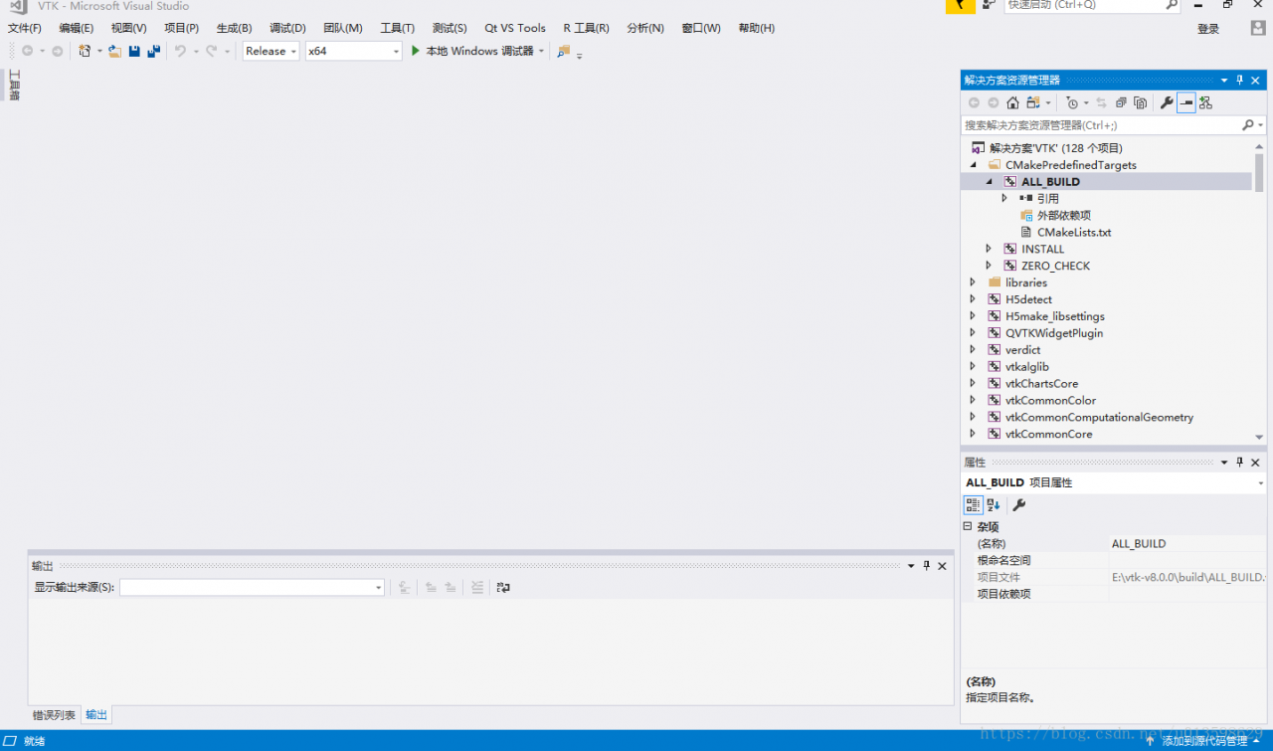Select the 外部依赖项 node
Image resolution: width=1273 pixels, height=751 pixels.
pyautogui.click(x=1064, y=216)
